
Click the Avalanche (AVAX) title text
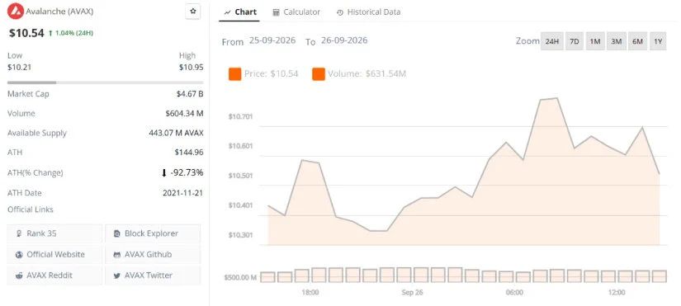click(59, 12)
